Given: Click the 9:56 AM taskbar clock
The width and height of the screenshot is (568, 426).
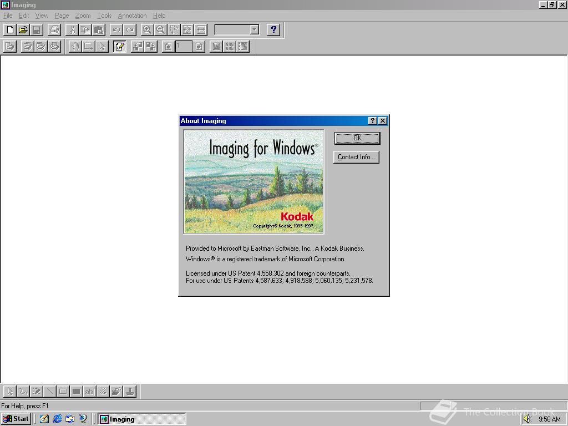Looking at the screenshot, I should point(549,419).
